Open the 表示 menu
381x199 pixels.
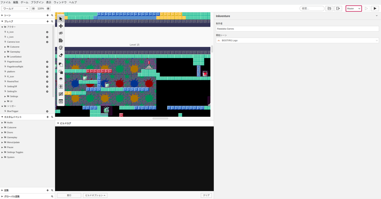pos(49,2)
